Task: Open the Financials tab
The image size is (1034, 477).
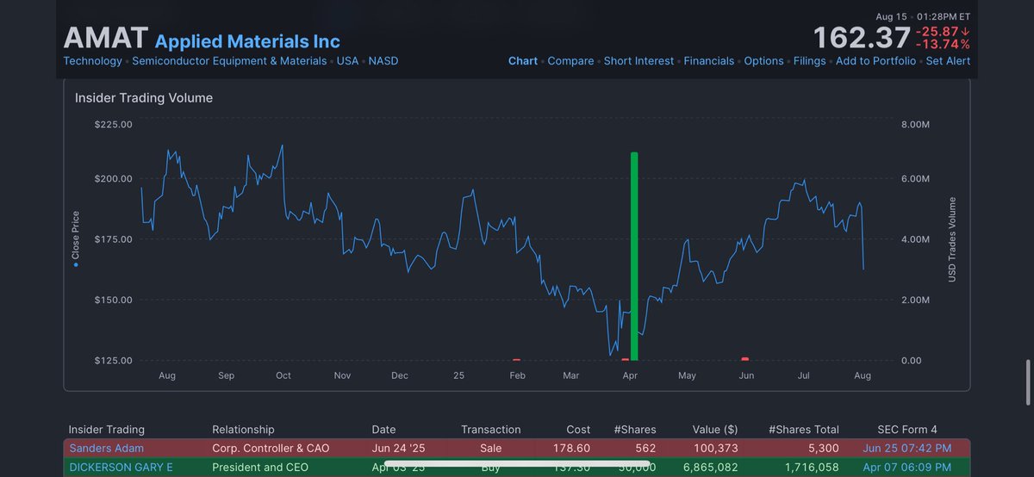Action: click(x=709, y=61)
